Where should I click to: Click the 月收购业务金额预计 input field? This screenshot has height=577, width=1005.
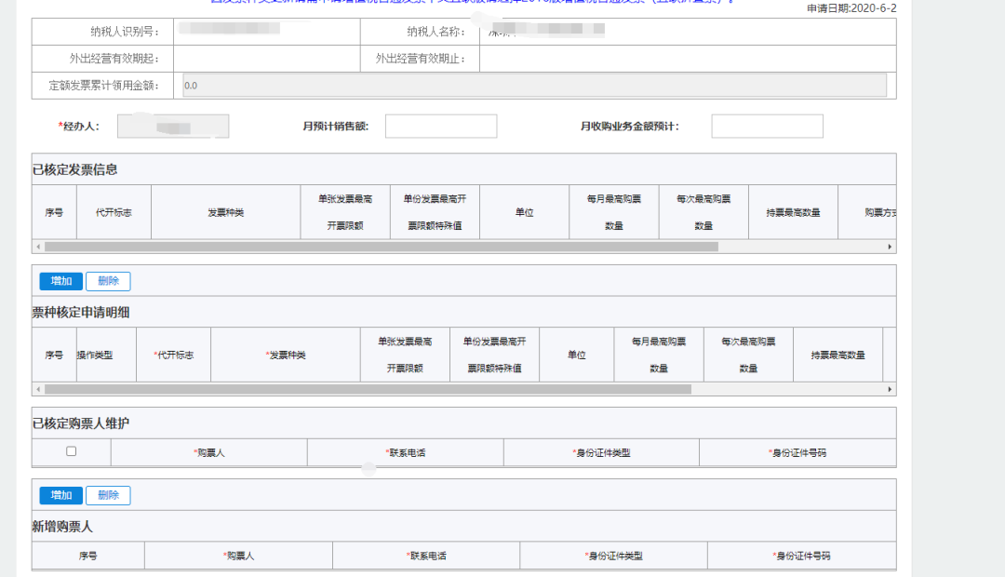click(x=767, y=127)
